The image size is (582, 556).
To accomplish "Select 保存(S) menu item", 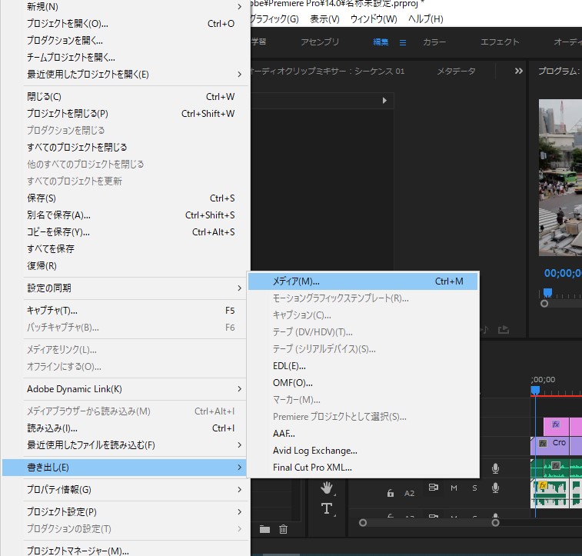I will [124, 198].
